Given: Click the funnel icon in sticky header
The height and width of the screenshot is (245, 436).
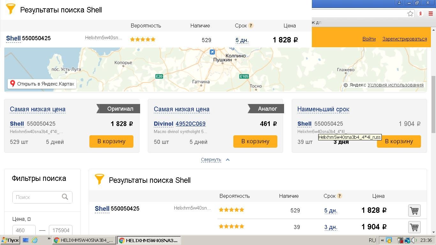Looking at the screenshot, I should point(11,9).
